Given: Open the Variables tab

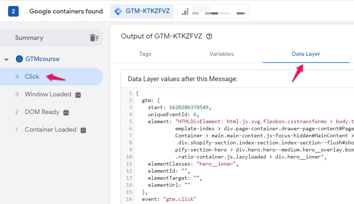Looking at the screenshot, I should [222, 54].
